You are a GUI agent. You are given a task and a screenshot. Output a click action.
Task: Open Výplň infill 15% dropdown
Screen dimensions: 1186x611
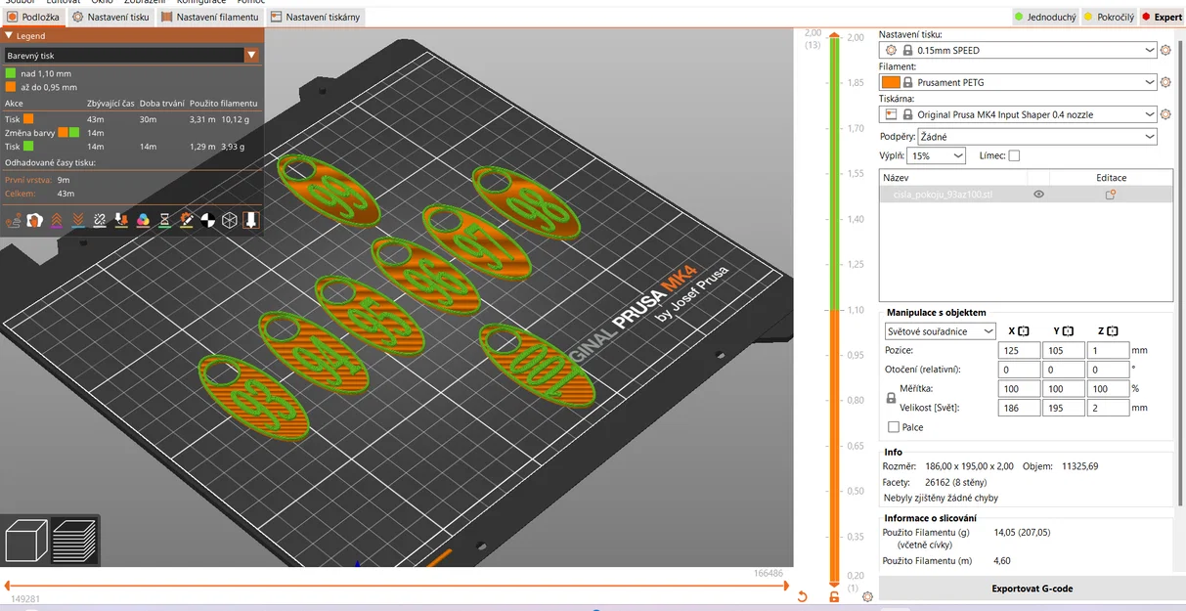(937, 155)
